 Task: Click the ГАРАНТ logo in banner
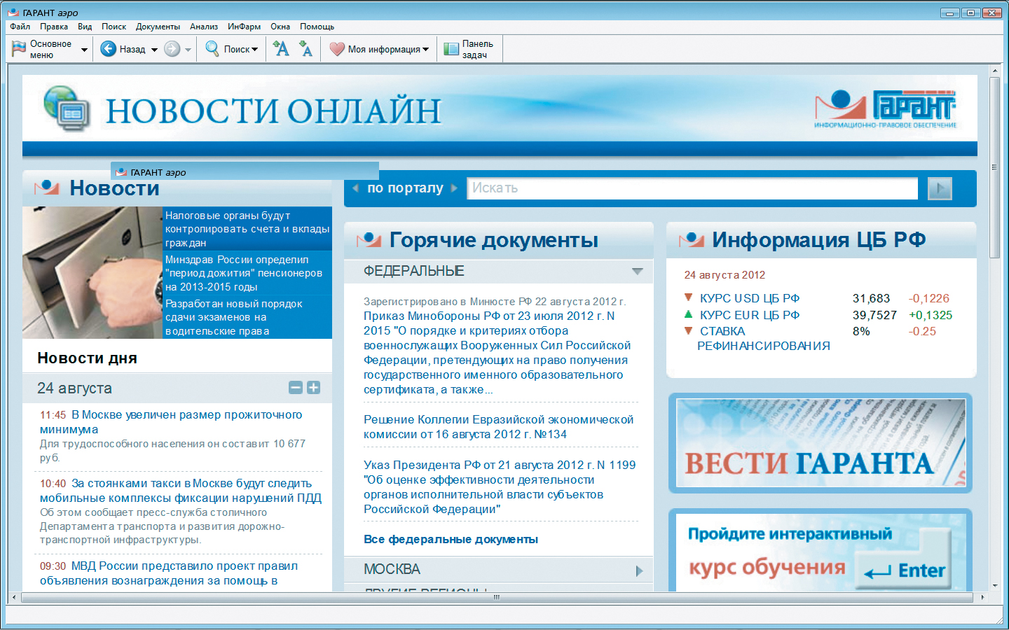[886, 109]
